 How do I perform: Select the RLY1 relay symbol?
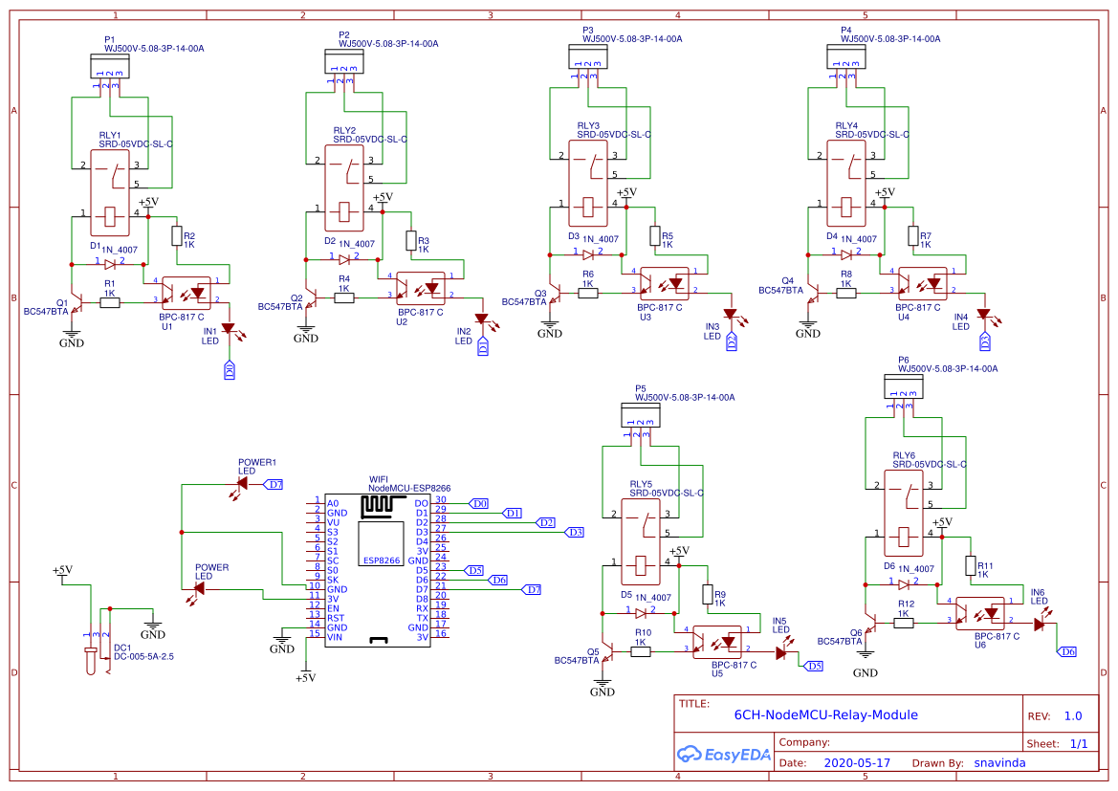coord(109,187)
